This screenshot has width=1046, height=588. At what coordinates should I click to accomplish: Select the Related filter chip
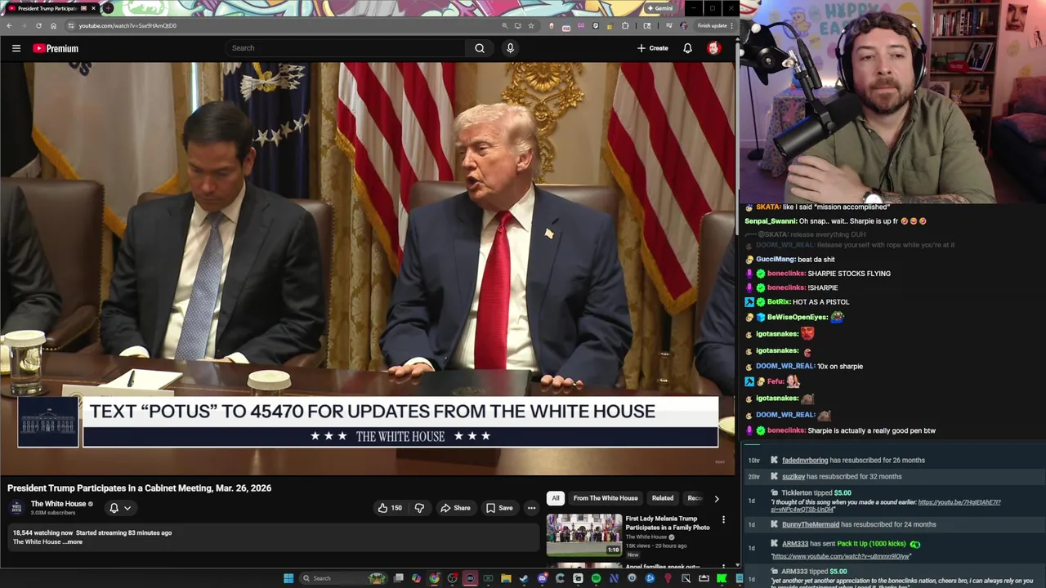coord(663,498)
